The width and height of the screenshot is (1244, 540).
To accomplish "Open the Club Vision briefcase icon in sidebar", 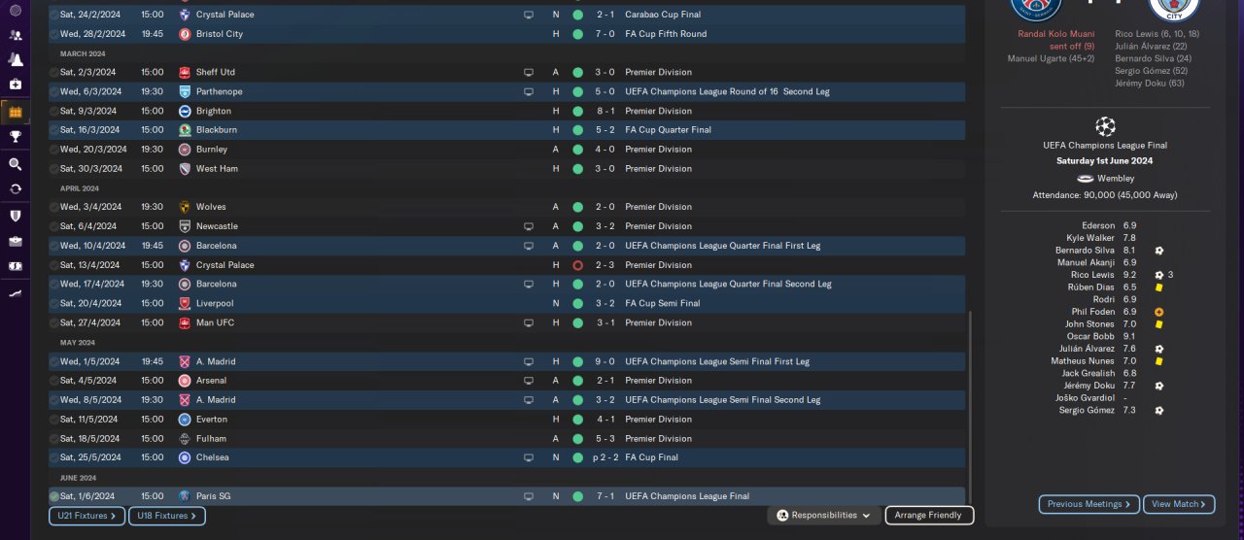I will [x=15, y=241].
